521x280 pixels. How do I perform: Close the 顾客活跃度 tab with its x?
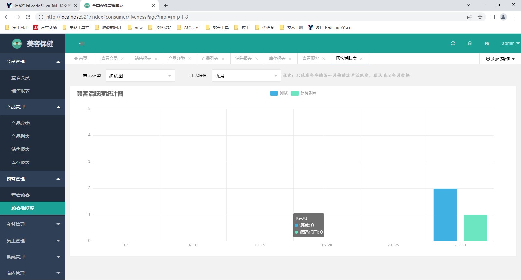361,59
